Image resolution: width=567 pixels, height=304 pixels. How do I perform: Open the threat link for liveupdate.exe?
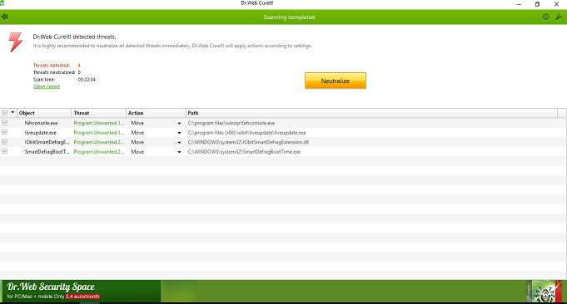pyautogui.click(x=99, y=133)
